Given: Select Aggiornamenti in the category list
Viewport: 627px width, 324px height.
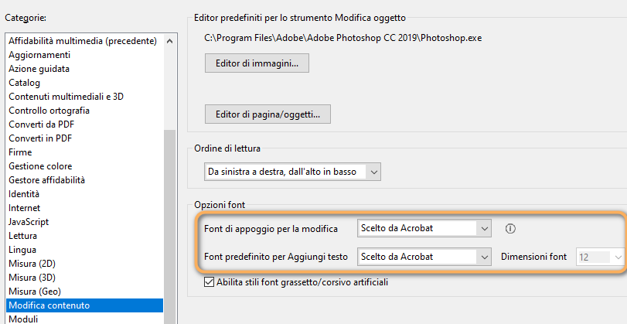Looking at the screenshot, I should tap(39, 55).
